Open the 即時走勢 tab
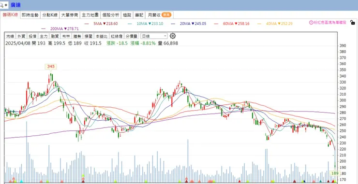The width and height of the screenshot is (358, 184). (30, 15)
